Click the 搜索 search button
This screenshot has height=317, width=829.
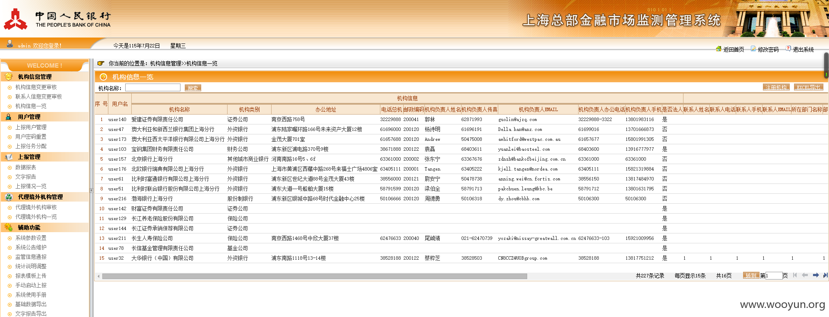point(193,88)
